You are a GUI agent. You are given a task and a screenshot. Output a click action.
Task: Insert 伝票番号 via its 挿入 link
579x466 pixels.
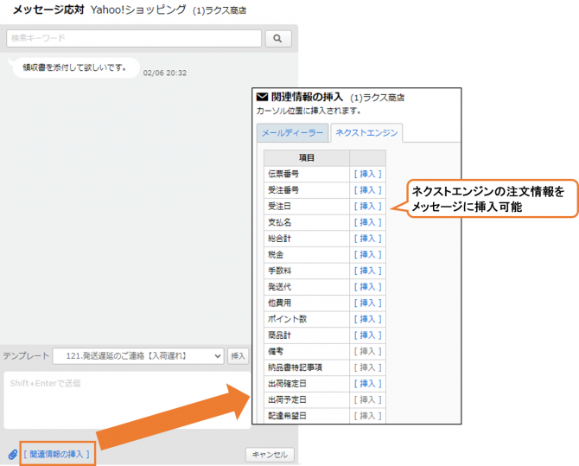click(367, 174)
